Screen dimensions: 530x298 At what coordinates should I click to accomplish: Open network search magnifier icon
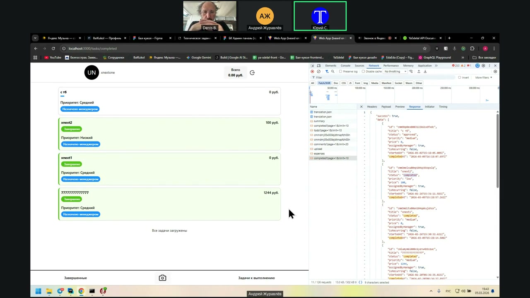pos(332,72)
